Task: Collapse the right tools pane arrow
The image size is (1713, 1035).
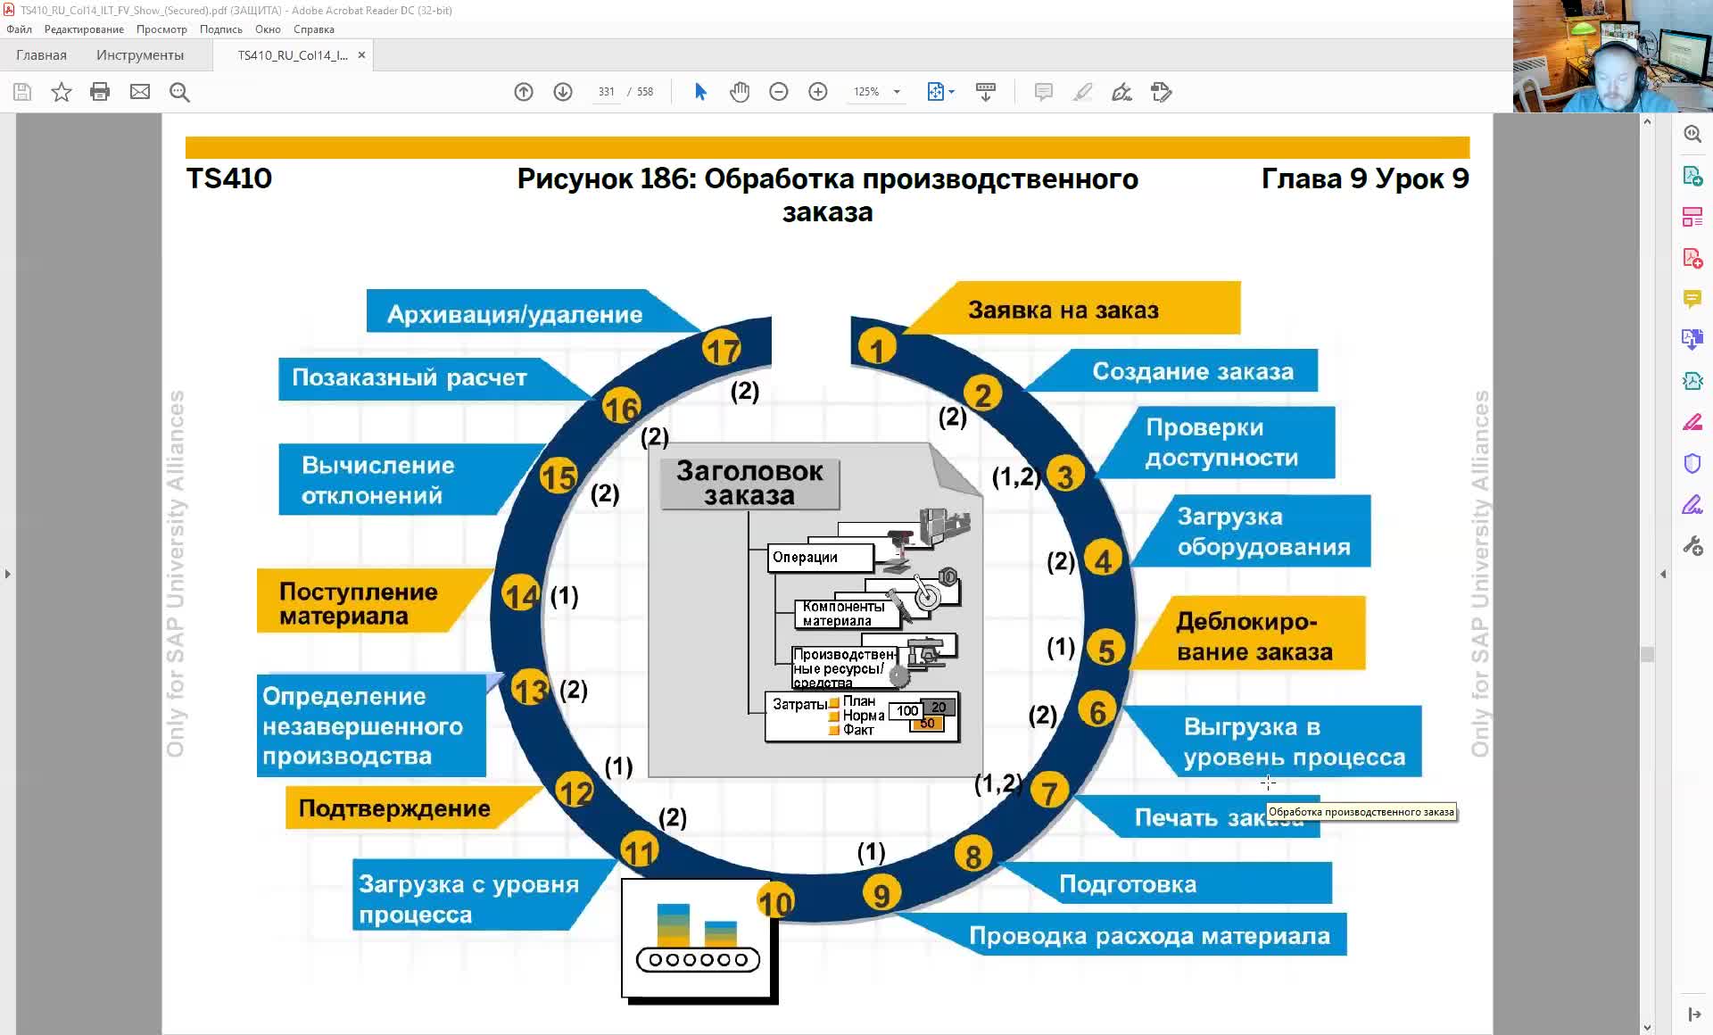Action: (1663, 574)
